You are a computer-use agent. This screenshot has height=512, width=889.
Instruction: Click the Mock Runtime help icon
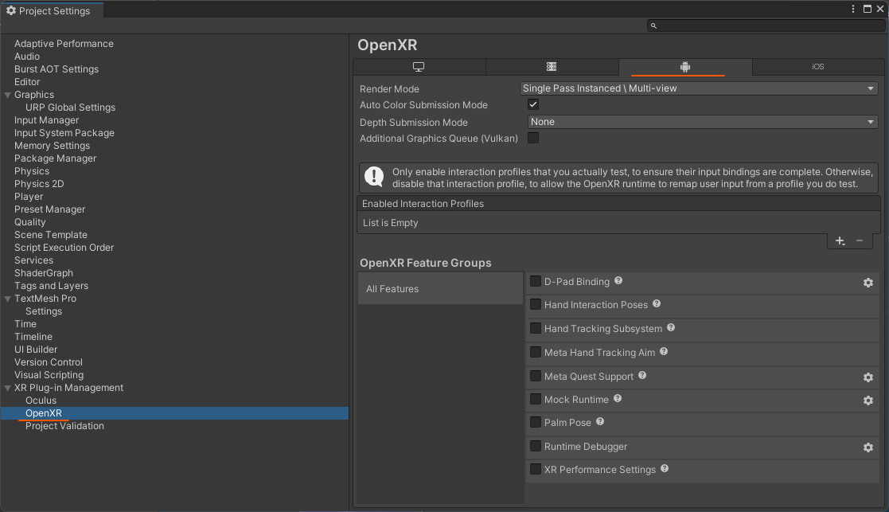pyautogui.click(x=618, y=399)
